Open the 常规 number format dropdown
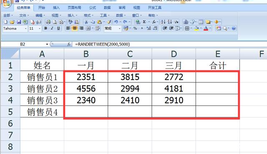 tap(120, 29)
